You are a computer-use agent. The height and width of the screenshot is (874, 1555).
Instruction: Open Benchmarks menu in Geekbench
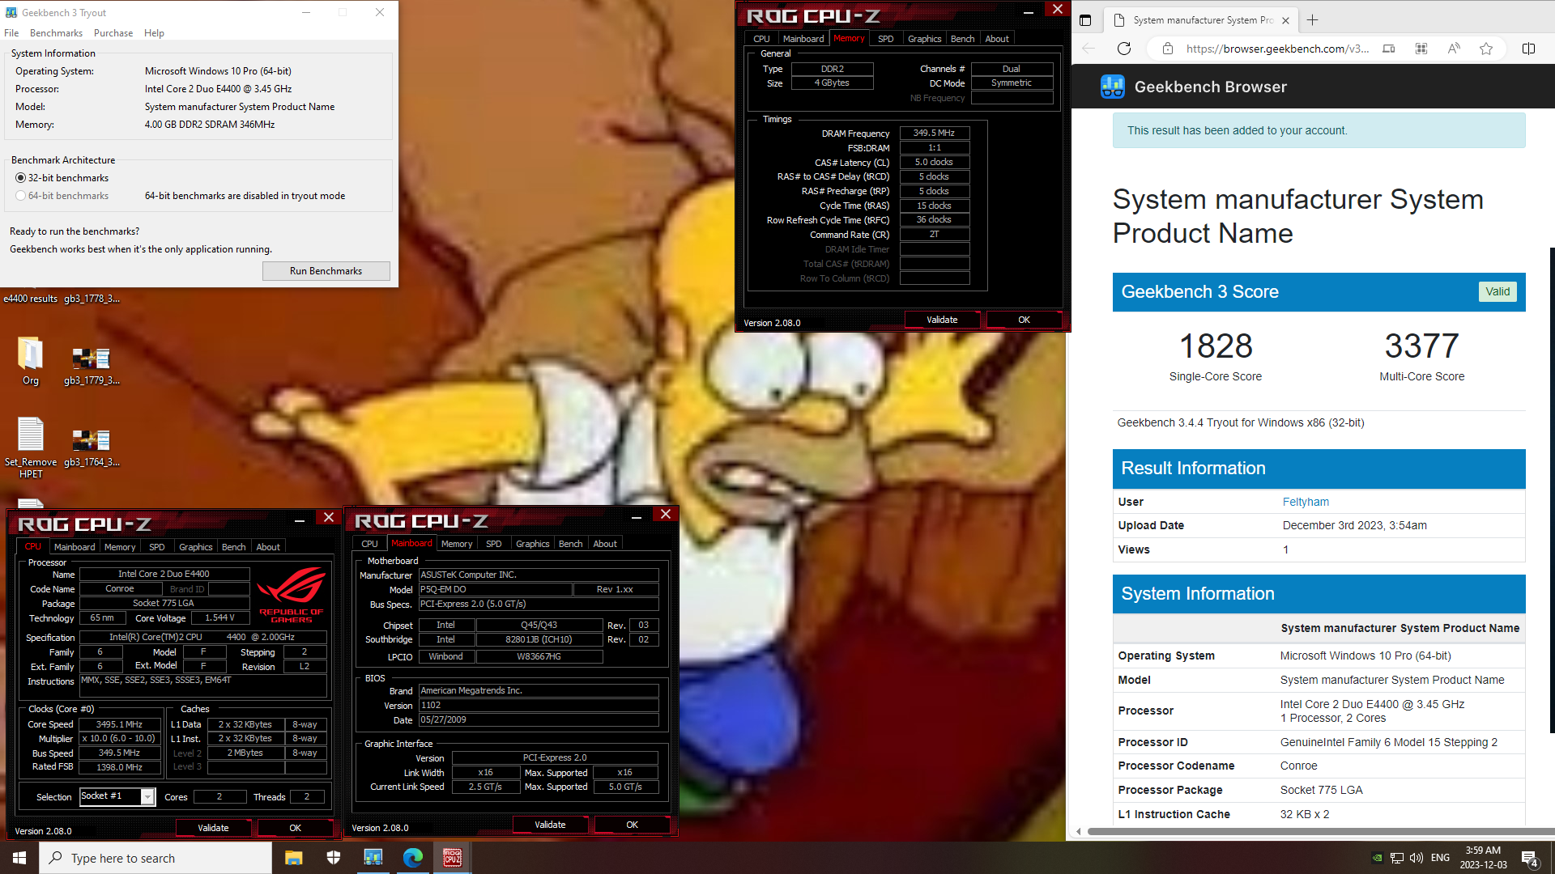pyautogui.click(x=56, y=33)
